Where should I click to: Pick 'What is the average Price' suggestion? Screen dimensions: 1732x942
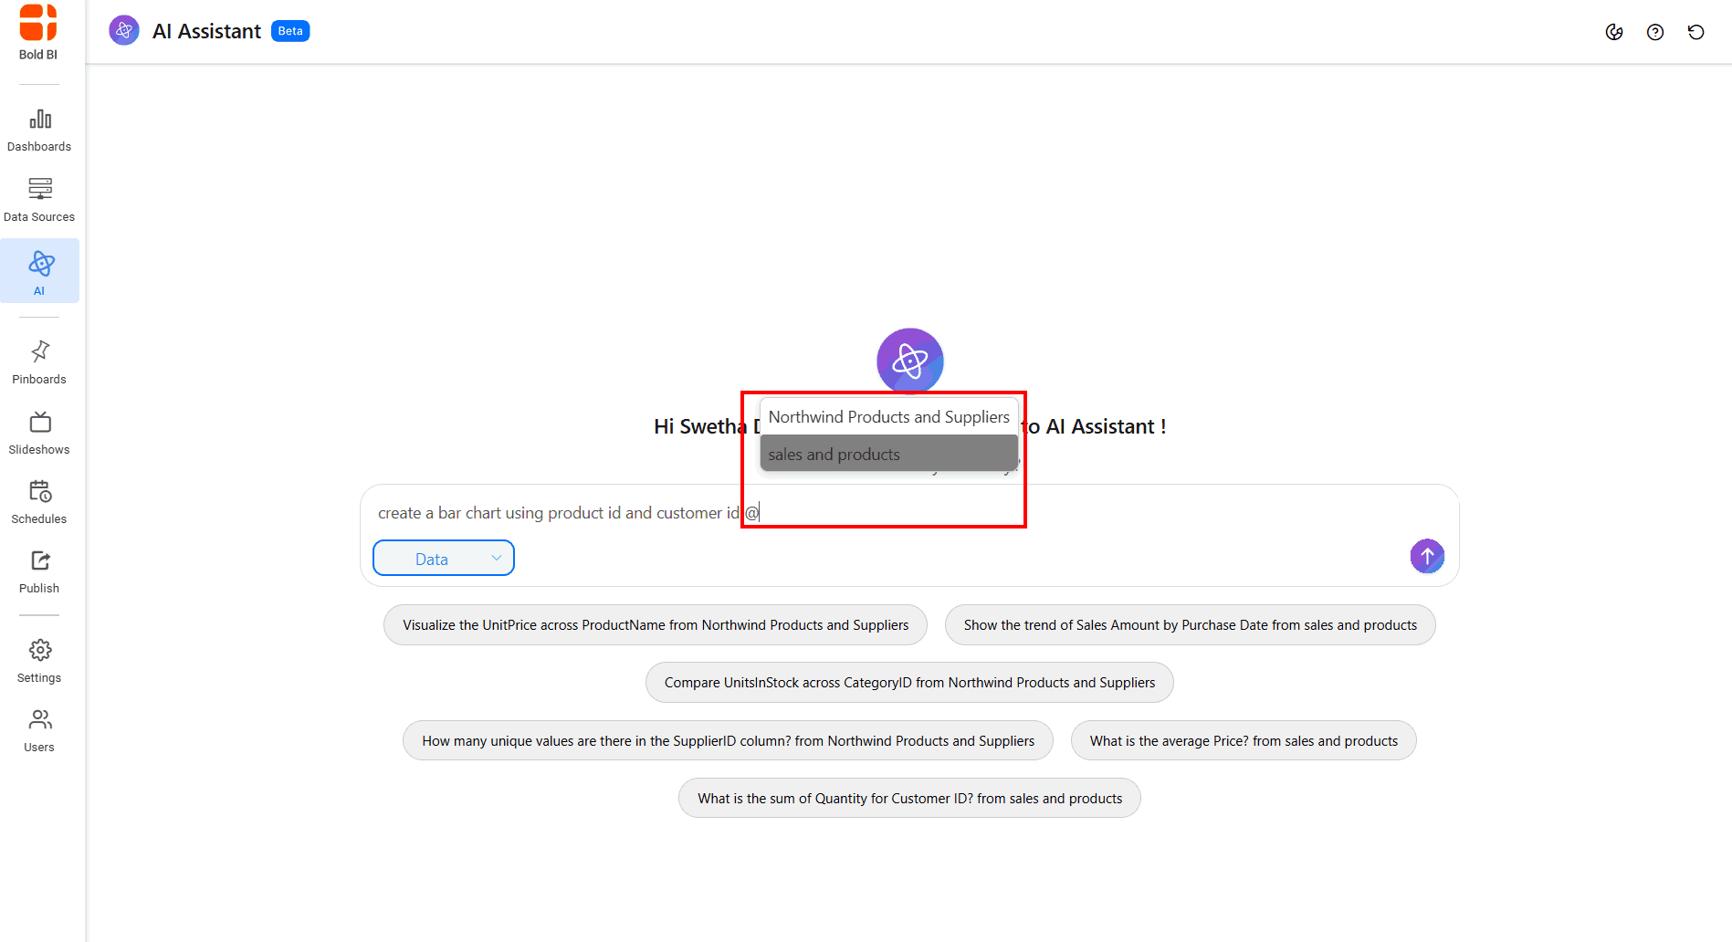[1244, 741]
